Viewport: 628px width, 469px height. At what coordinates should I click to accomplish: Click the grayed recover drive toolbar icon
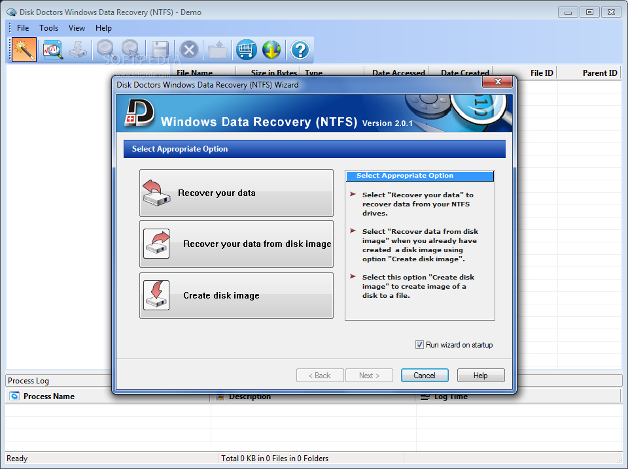pos(78,50)
